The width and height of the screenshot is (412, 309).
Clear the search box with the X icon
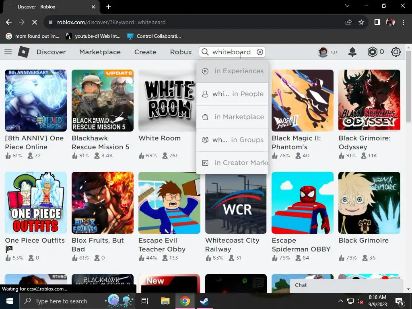click(260, 52)
